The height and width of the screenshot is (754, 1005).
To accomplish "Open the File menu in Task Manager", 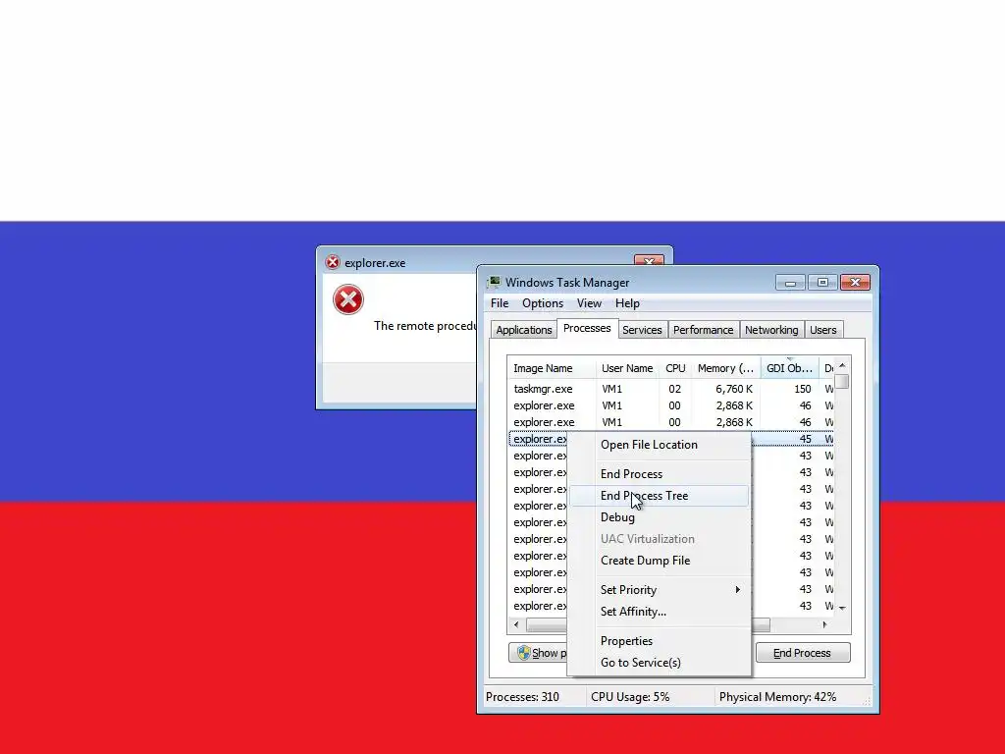I will coord(500,303).
